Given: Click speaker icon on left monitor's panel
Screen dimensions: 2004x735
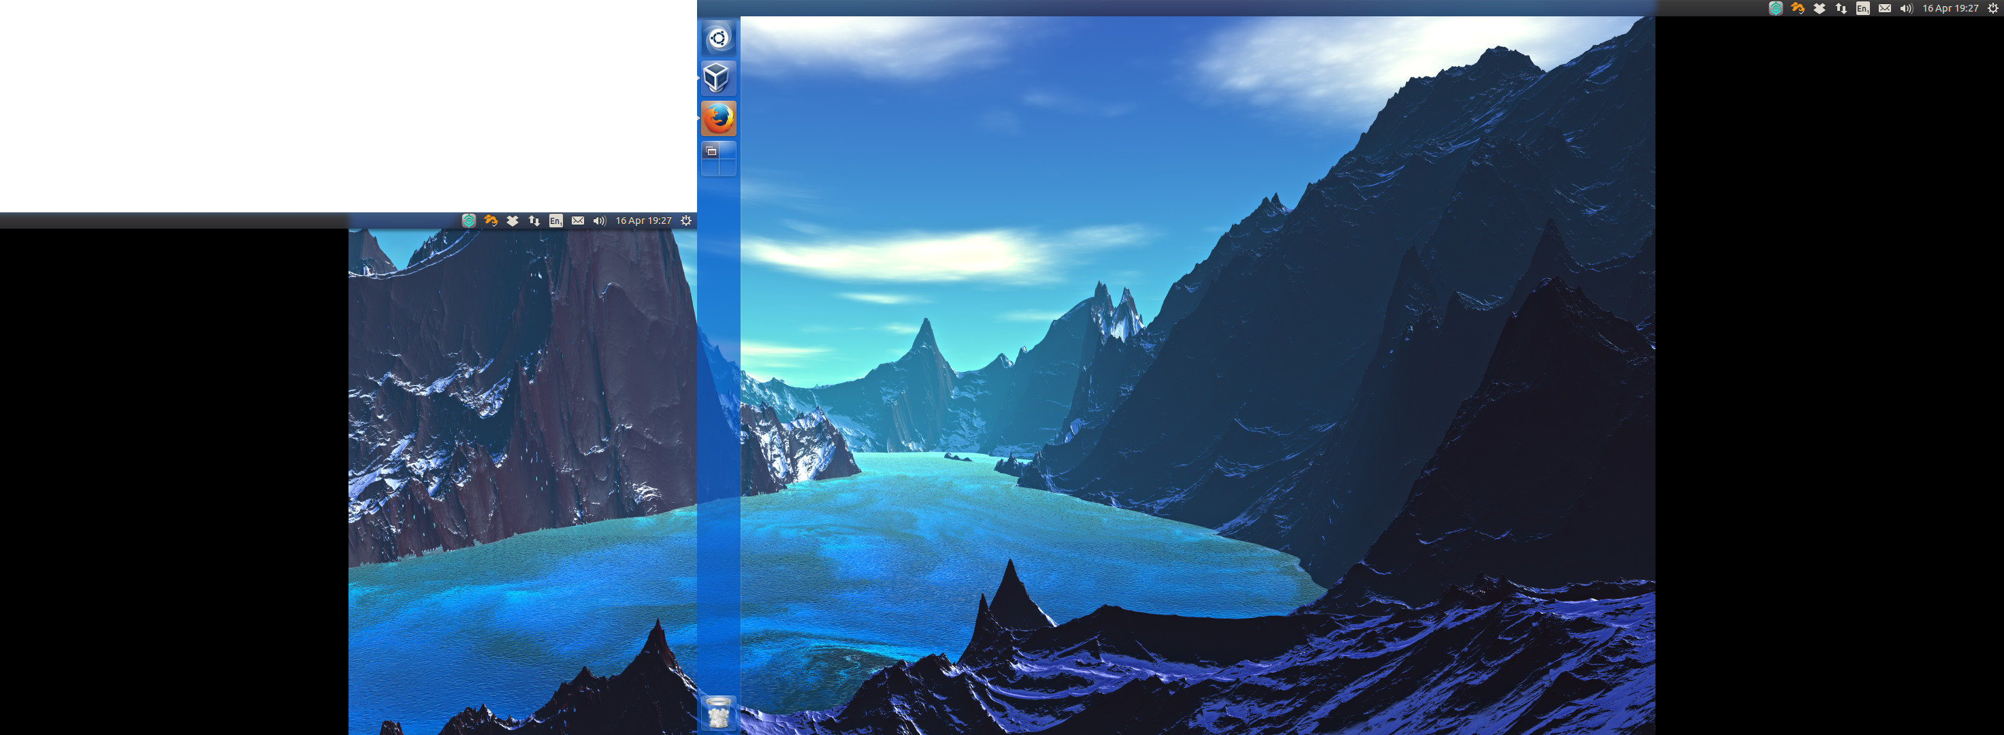Looking at the screenshot, I should click(599, 221).
